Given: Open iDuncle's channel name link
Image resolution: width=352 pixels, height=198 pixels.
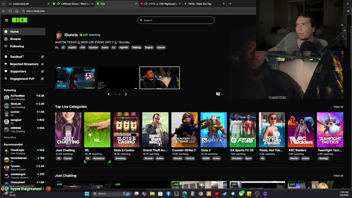Looking at the screenshot, I should (71, 35).
